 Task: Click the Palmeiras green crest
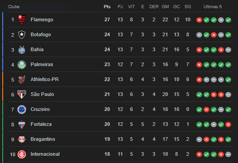tap(22, 65)
